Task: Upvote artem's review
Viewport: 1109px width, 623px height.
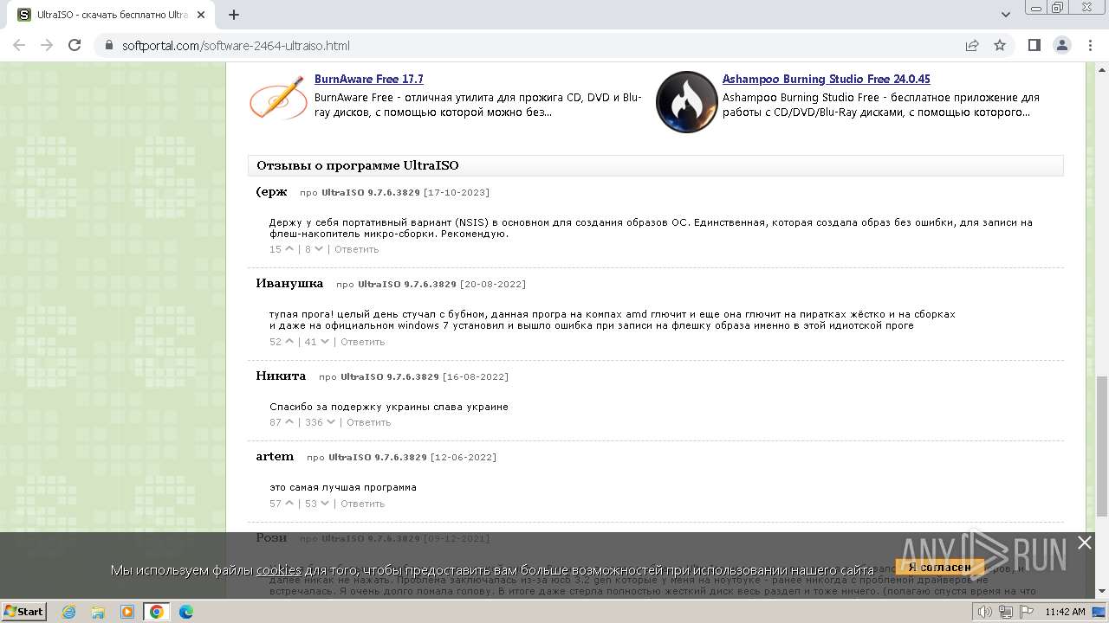Action: click(289, 504)
